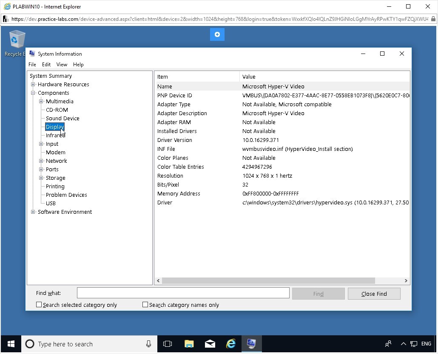Click the site favicon in address bar

6,19
